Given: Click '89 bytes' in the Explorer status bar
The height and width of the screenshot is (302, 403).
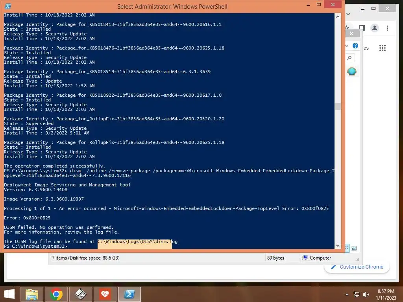Looking at the screenshot, I should point(275,258).
